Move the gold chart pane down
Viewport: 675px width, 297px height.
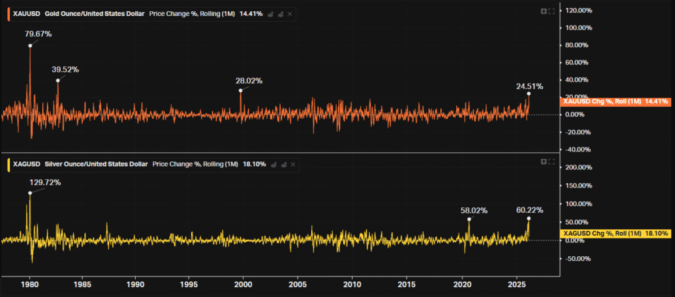543,11
